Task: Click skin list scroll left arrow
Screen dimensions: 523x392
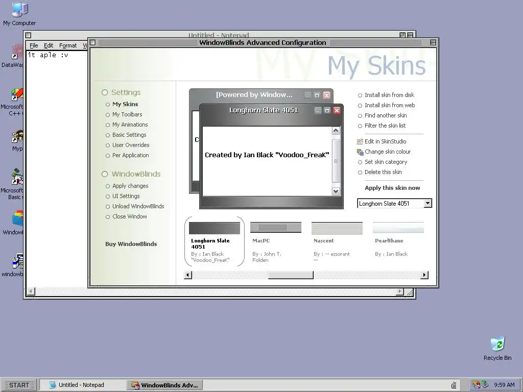Action: coord(188,275)
